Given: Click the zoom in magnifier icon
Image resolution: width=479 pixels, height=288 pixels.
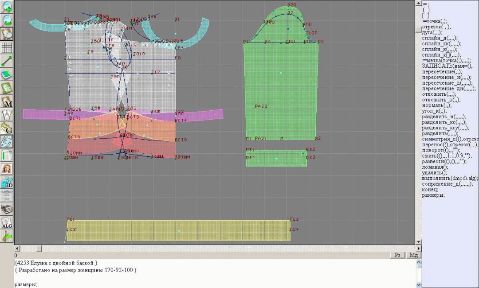Looking at the screenshot, I should point(7,7).
